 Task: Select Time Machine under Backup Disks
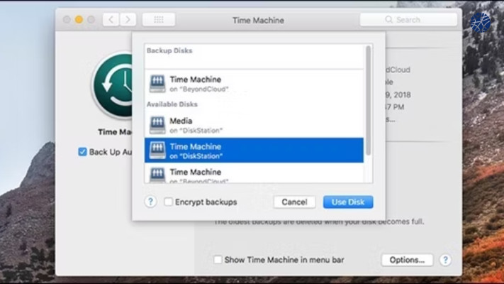coord(254,84)
